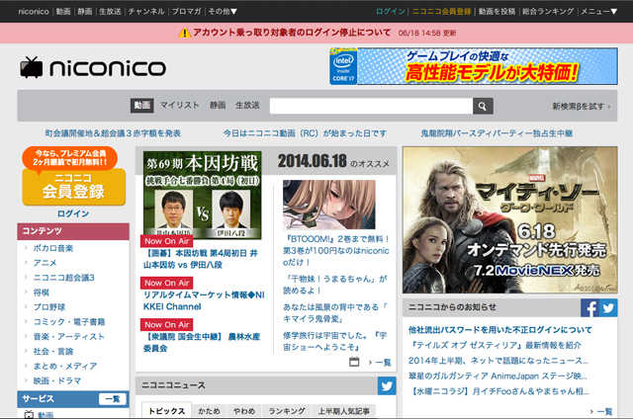
Task: Click ログイン in the top navigation bar
Action: coord(391,11)
